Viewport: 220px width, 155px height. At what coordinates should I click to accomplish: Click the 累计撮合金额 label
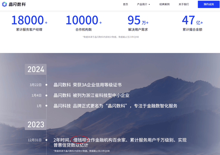click(192, 30)
